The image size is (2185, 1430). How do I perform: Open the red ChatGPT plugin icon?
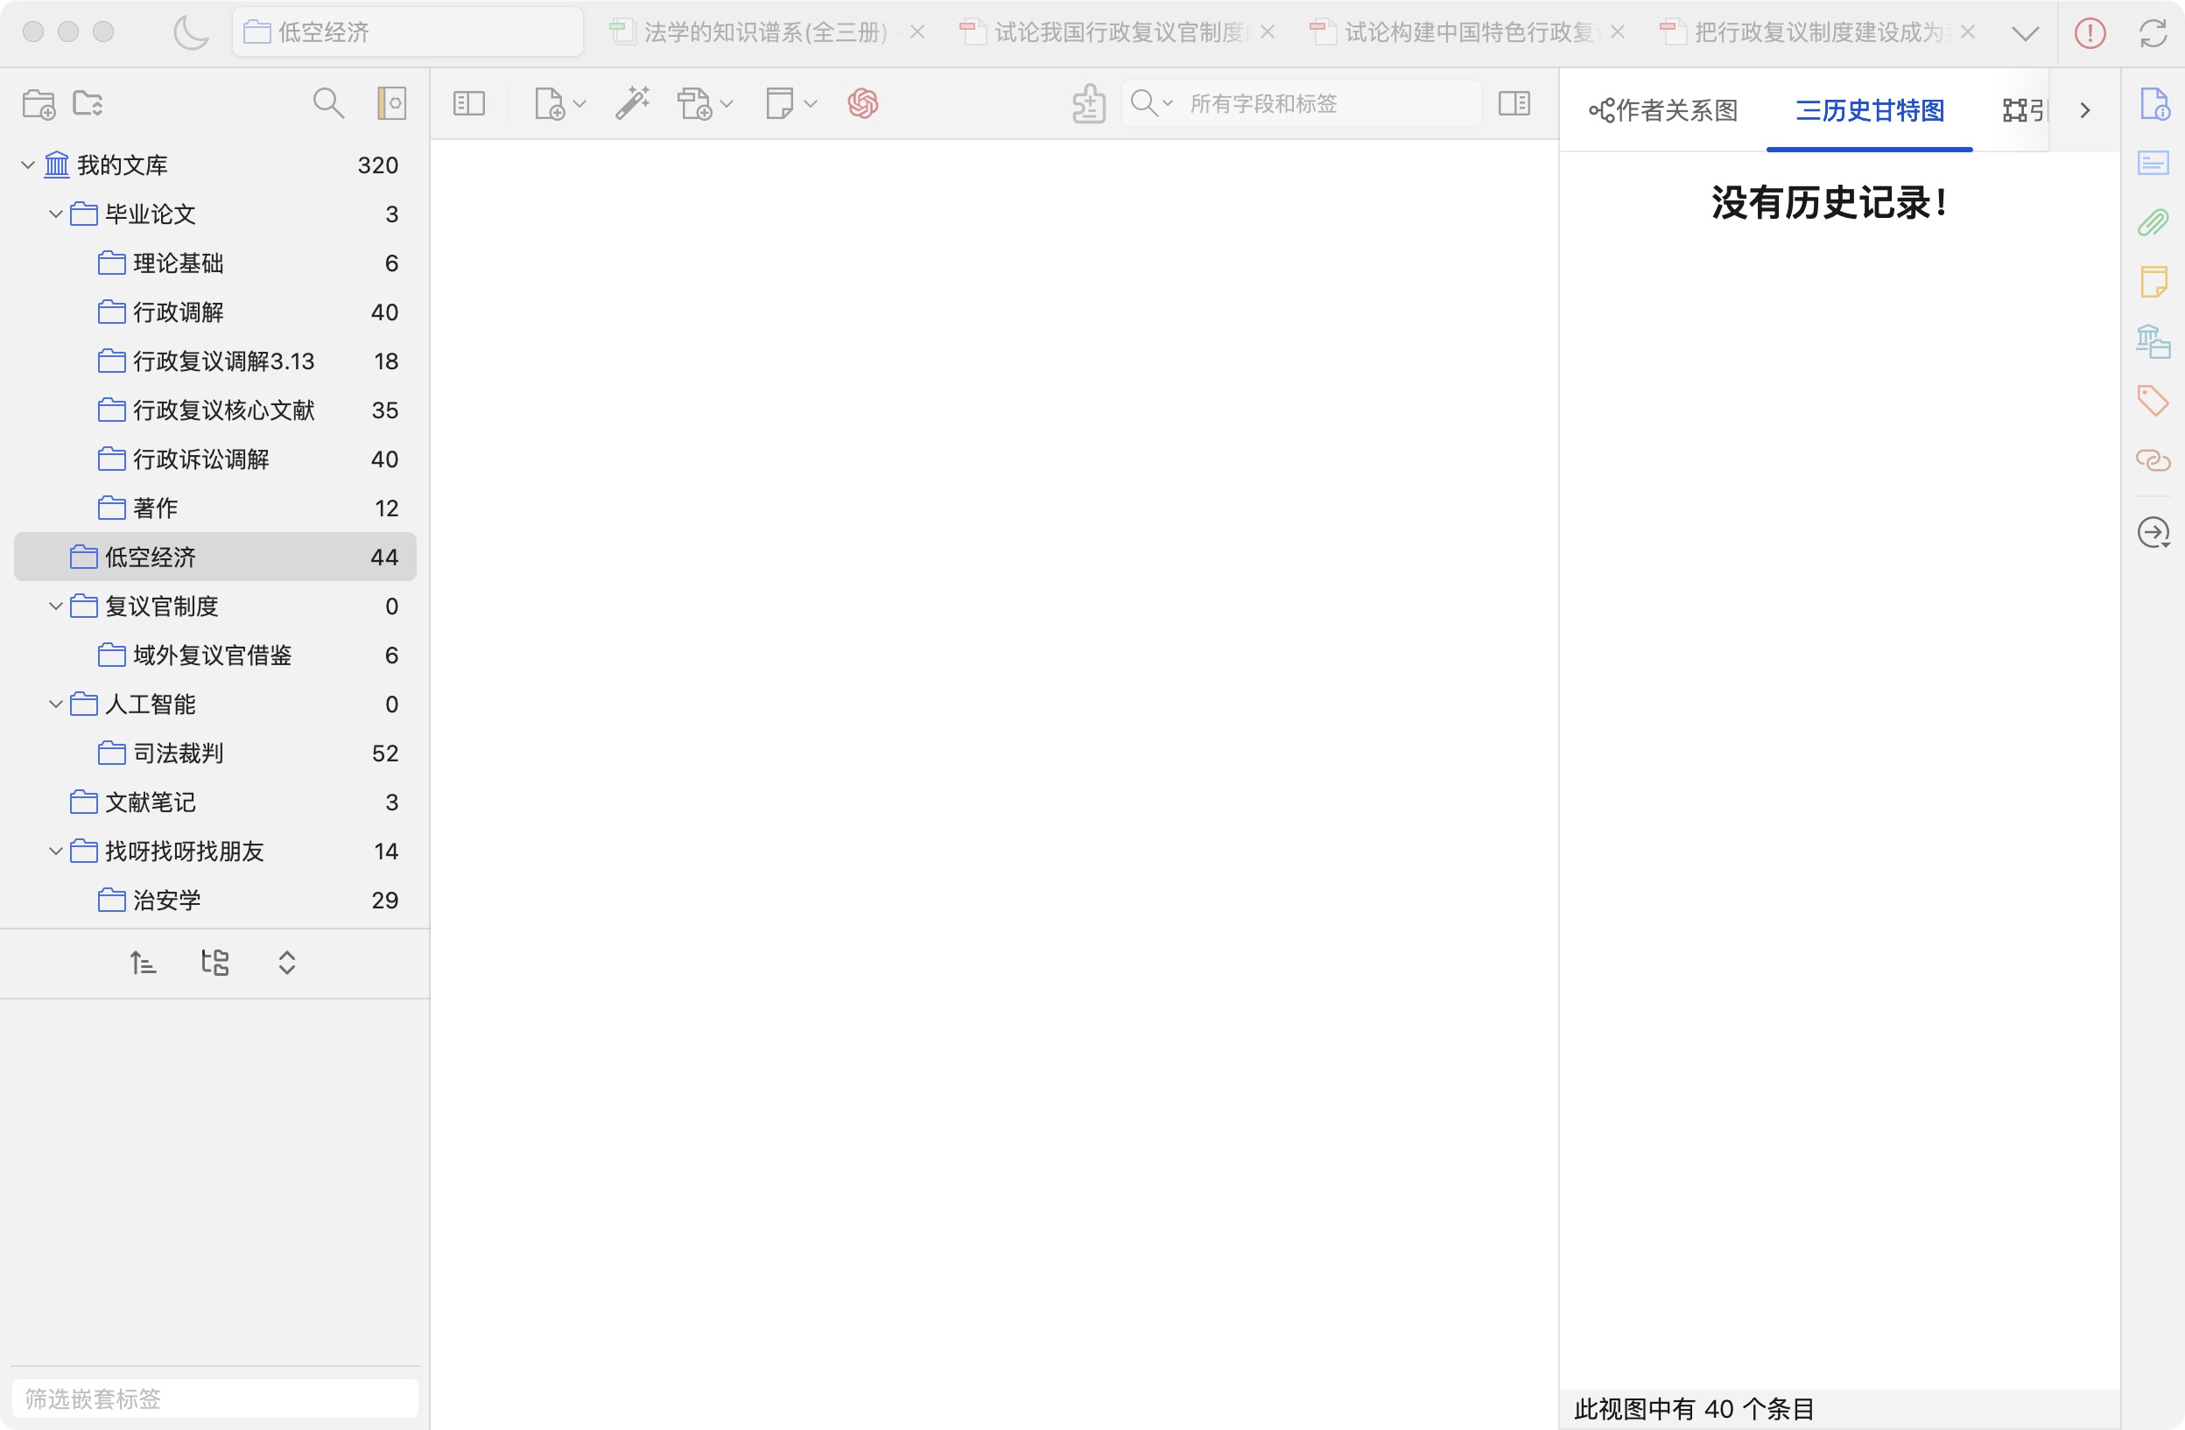863,104
